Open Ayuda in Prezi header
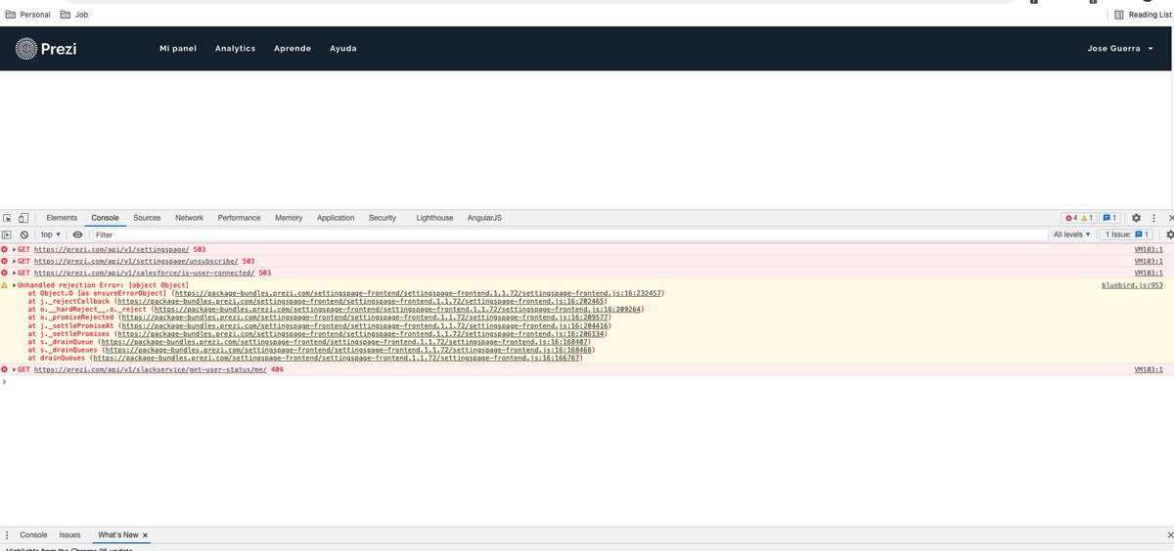Image resolution: width=1174 pixels, height=551 pixels. pyautogui.click(x=343, y=49)
